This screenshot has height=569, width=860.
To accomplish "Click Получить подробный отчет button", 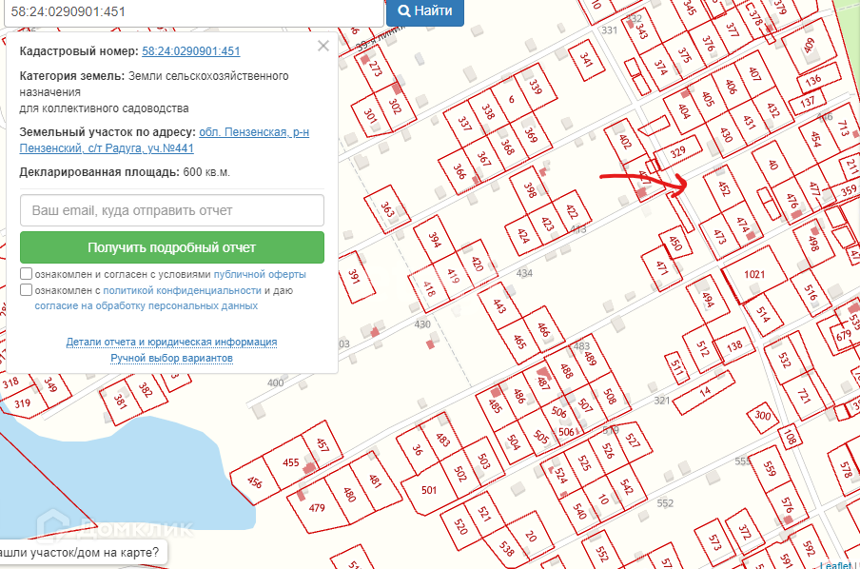I will tap(172, 247).
